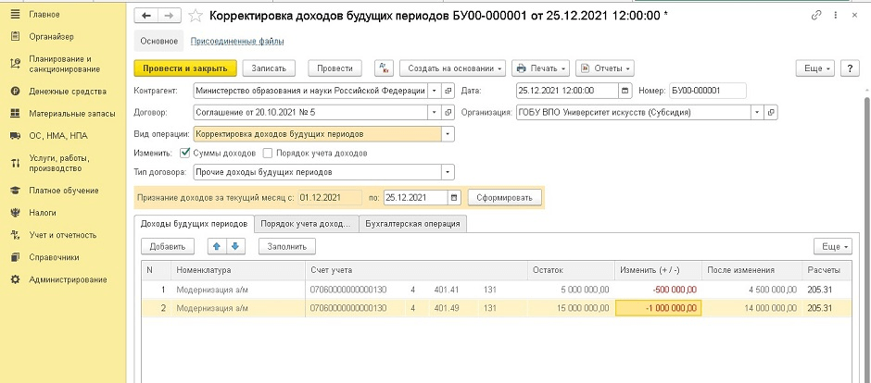Viewport: 871px width, 383px height.
Task: Click the star icon to favorite document
Action: (x=195, y=16)
